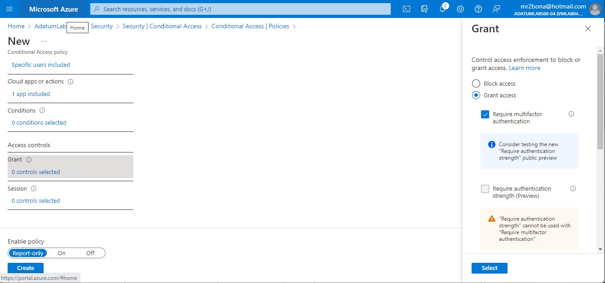
Task: Click the Select button
Action: click(x=490, y=268)
